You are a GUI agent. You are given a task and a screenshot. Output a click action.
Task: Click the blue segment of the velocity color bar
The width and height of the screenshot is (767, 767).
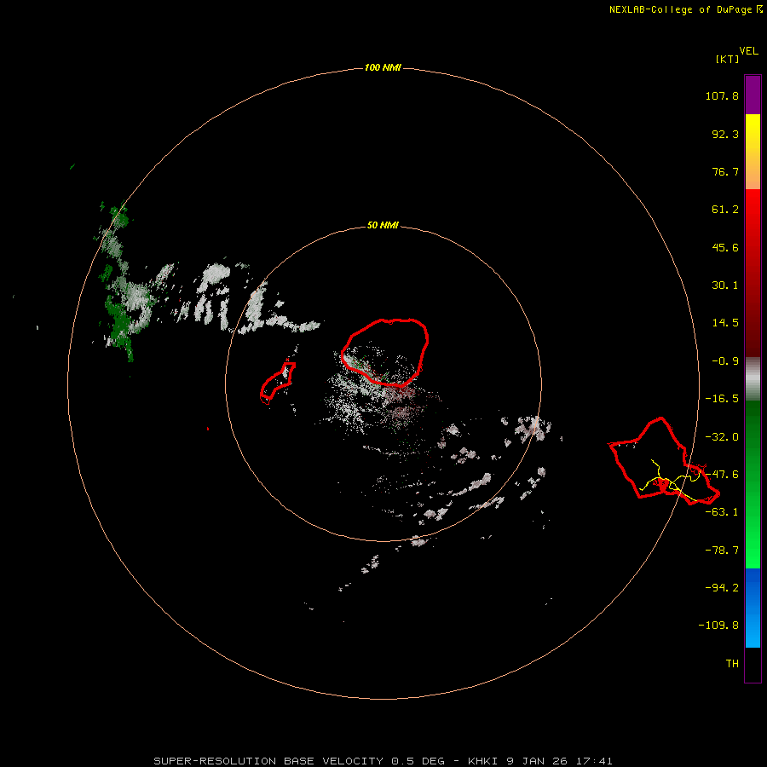click(x=753, y=608)
